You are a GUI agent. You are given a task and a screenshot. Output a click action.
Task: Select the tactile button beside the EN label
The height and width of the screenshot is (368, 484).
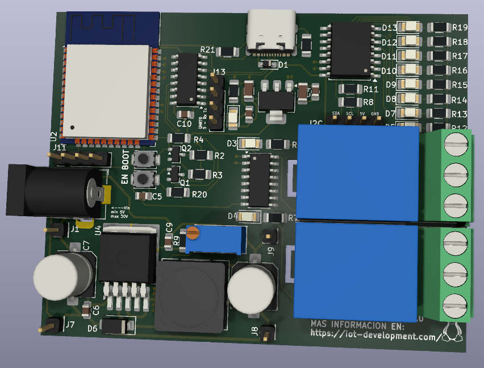pyautogui.click(x=144, y=179)
